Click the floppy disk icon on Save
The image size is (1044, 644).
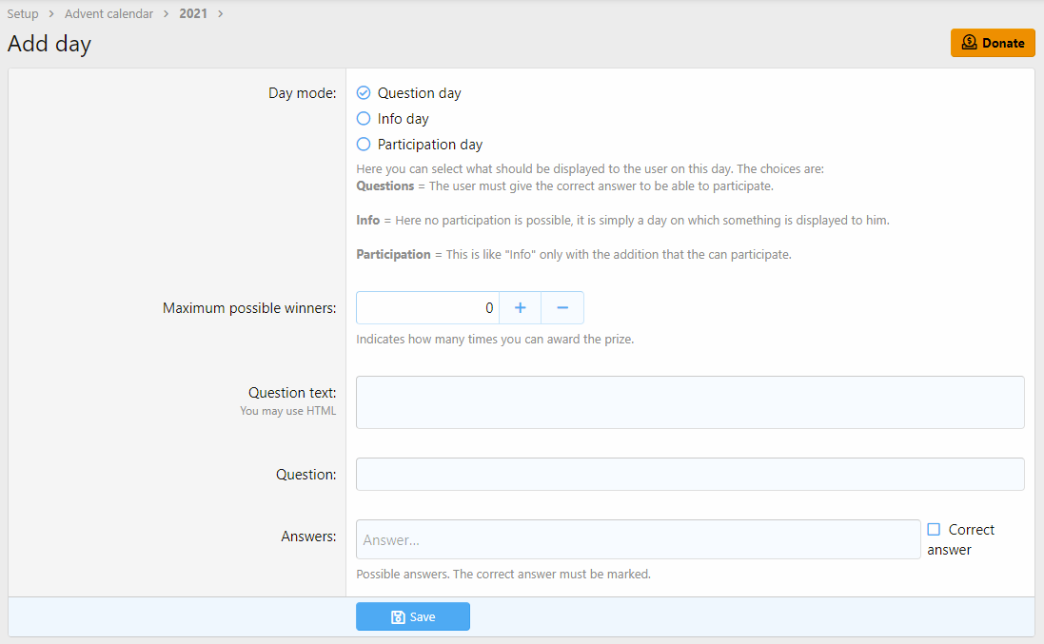[x=399, y=617]
